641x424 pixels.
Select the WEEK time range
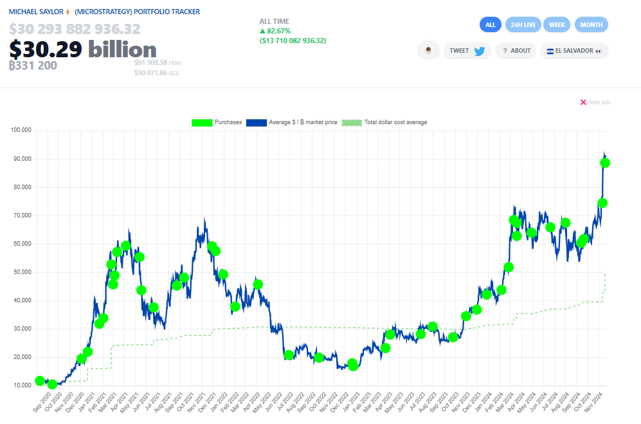coord(557,24)
